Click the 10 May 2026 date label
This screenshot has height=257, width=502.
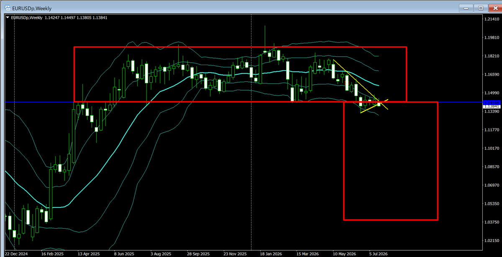pos(343,253)
